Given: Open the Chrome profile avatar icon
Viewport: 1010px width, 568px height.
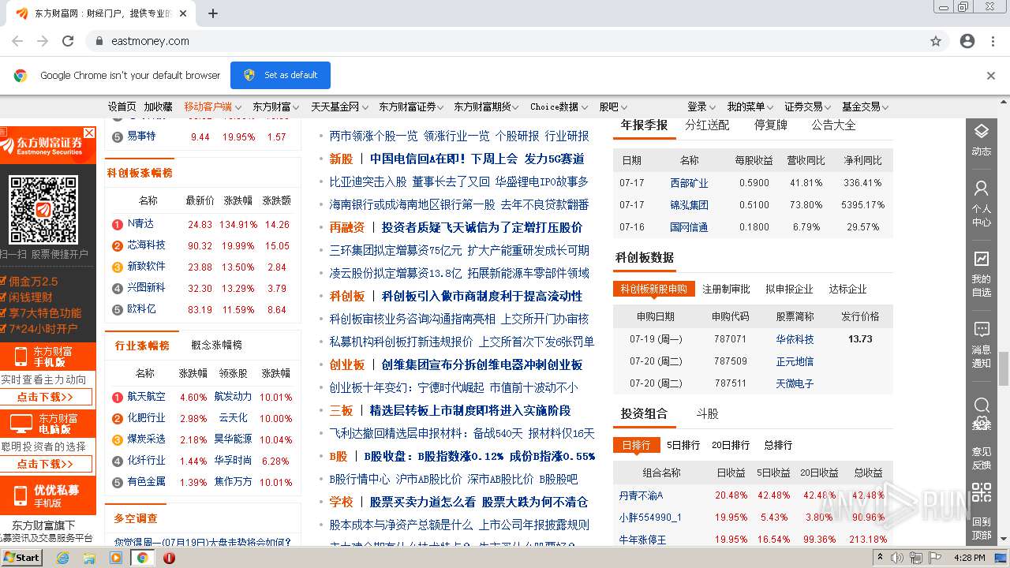Looking at the screenshot, I should [967, 41].
